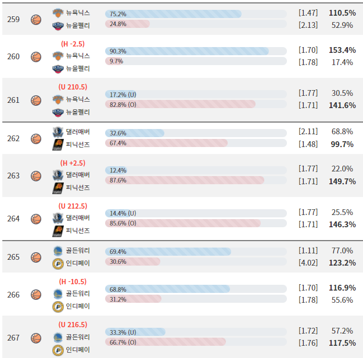Click the basketball icon in row 267
This screenshot has width=363, height=358.
pyautogui.click(x=36, y=338)
